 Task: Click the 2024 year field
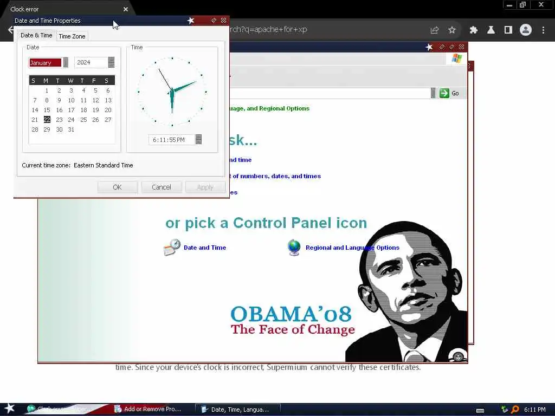[x=91, y=62]
